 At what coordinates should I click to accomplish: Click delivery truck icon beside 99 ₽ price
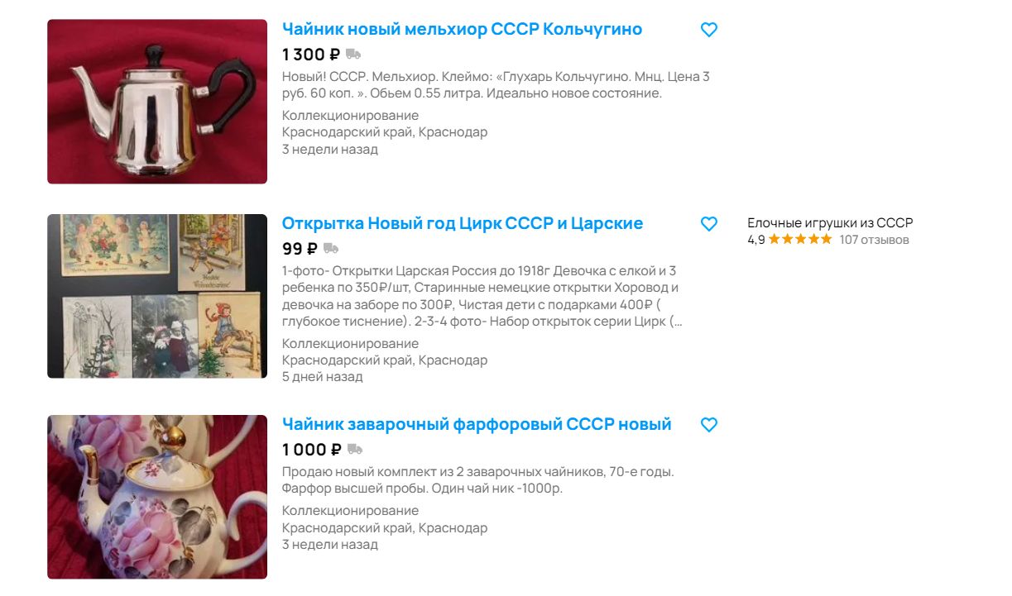point(331,248)
